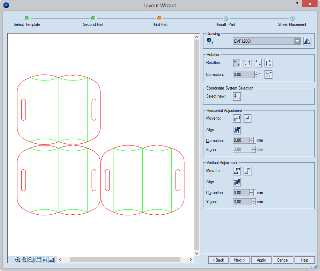Increase the Y gap value with up arrow
320x271 pixels.
[254, 200]
